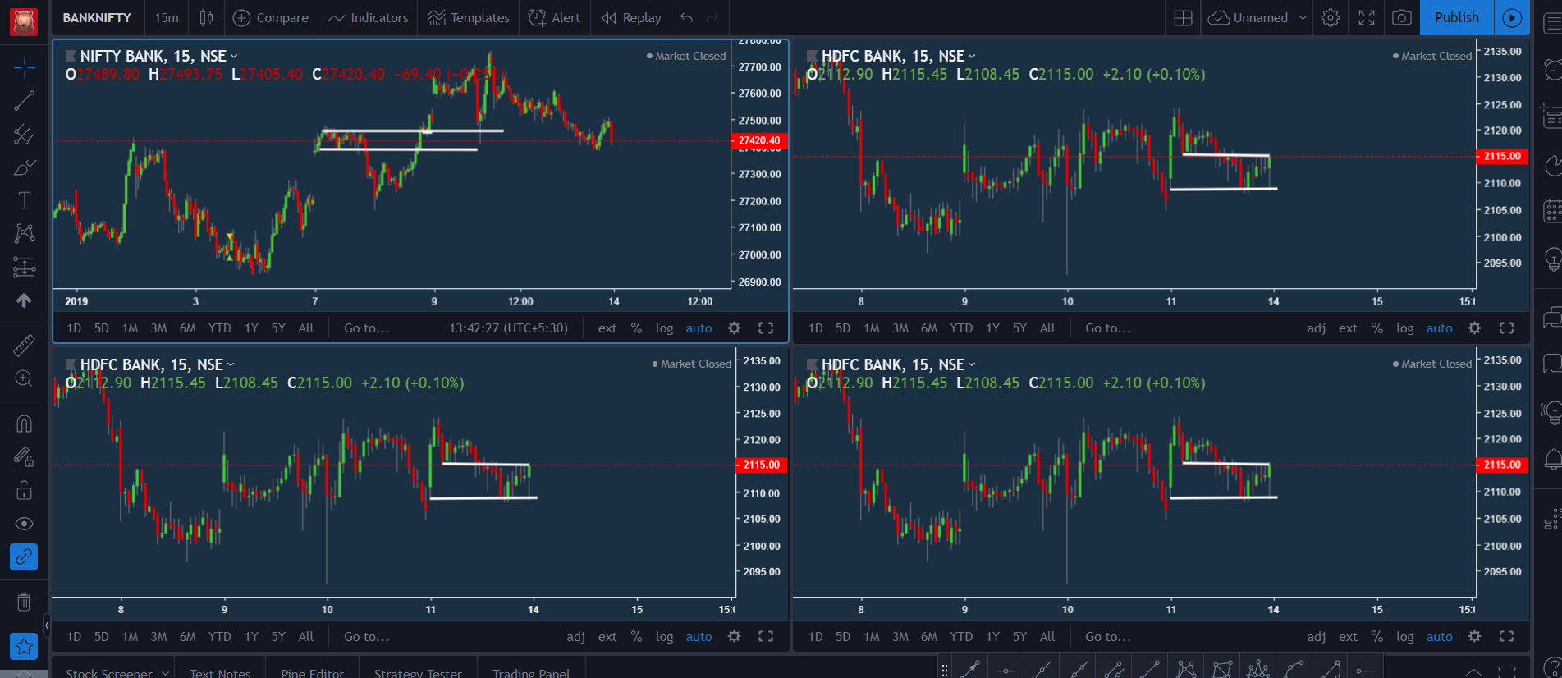Select the text annotation tool
Screen dimensions: 1562x678
(x=24, y=200)
